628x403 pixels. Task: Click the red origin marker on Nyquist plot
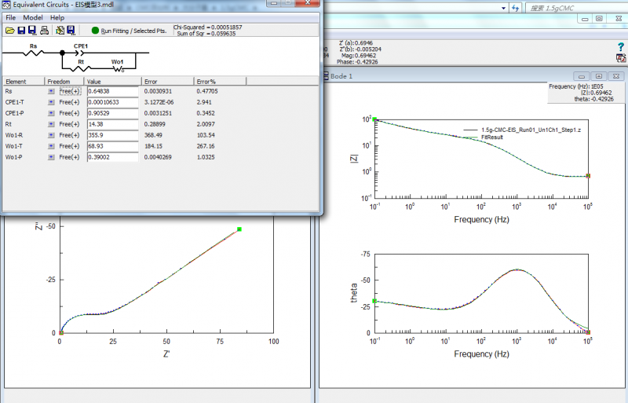61,333
